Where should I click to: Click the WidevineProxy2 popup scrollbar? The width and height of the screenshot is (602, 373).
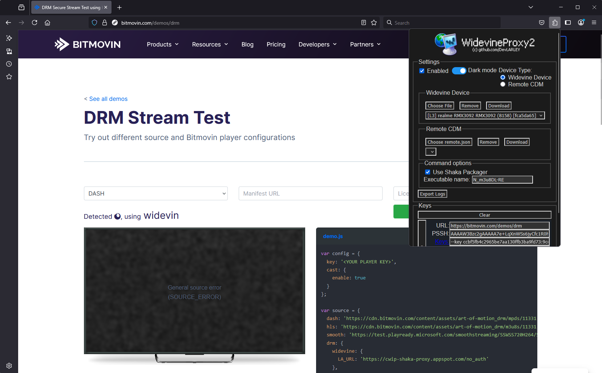(558, 123)
